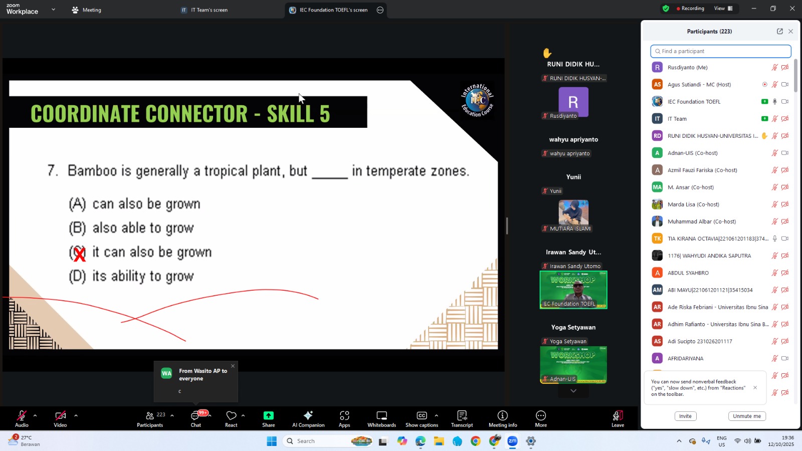Pop out the Participants panel

[779, 31]
